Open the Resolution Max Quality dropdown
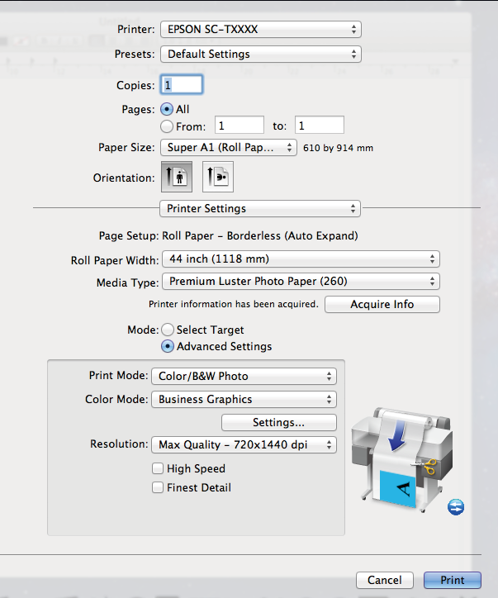Image resolution: width=498 pixels, height=598 pixels. (244, 444)
